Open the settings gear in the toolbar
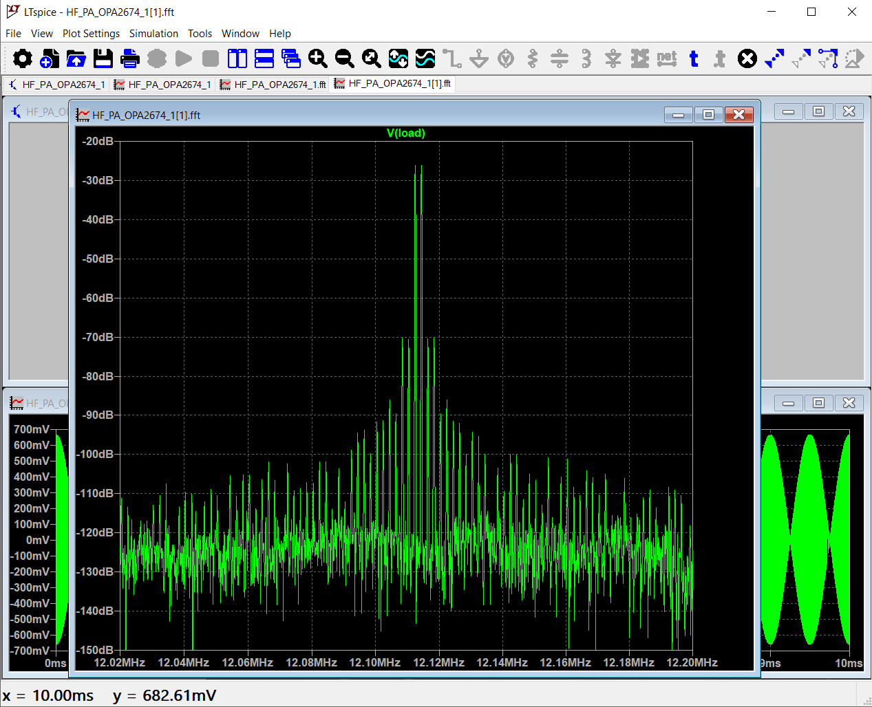 22,59
